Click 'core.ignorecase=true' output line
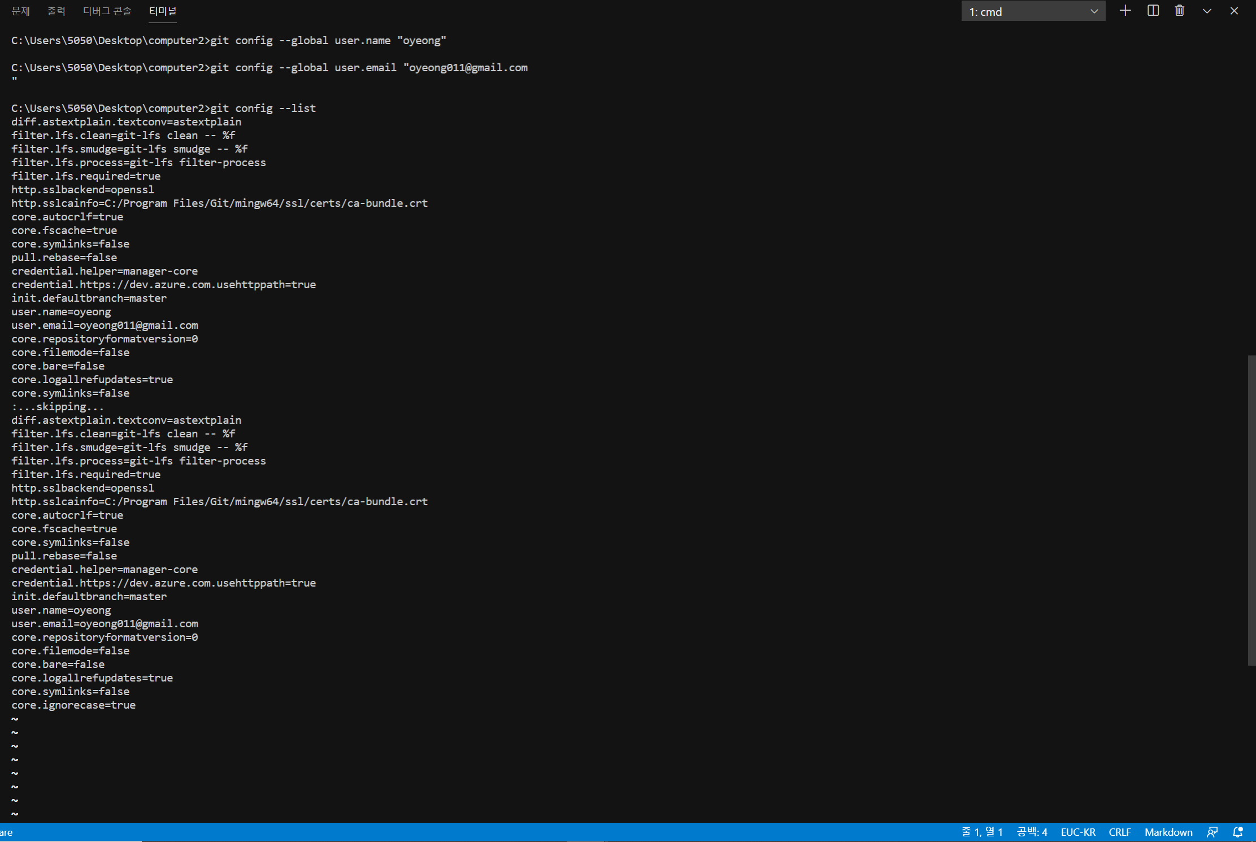 tap(73, 705)
